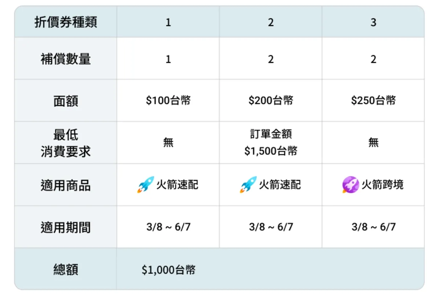Click the $250台幣 face value cell
The width and height of the screenshot is (438, 294).
tap(373, 101)
